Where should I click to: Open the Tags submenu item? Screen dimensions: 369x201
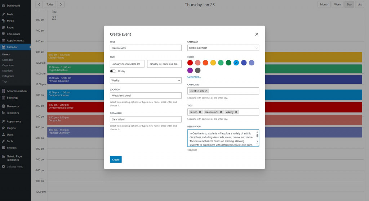pos(5,82)
